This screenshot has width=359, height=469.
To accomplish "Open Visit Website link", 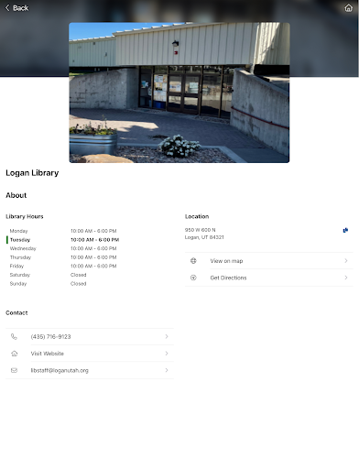I will pos(90,354).
